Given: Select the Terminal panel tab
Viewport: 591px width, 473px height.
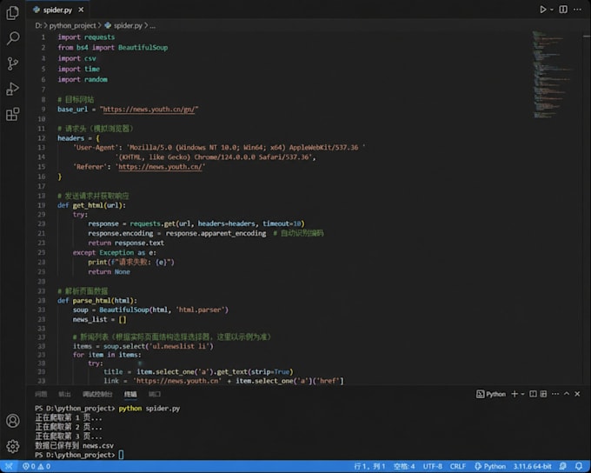Looking at the screenshot, I should click(x=130, y=394).
